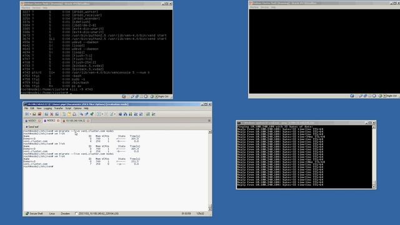Click the ping command window title bar icon

tap(239, 122)
